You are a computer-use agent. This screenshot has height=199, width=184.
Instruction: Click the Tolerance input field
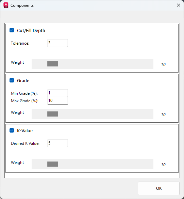57,43
